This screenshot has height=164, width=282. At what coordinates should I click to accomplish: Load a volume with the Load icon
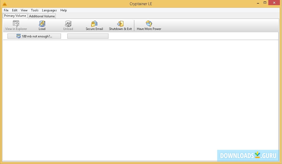(x=42, y=23)
